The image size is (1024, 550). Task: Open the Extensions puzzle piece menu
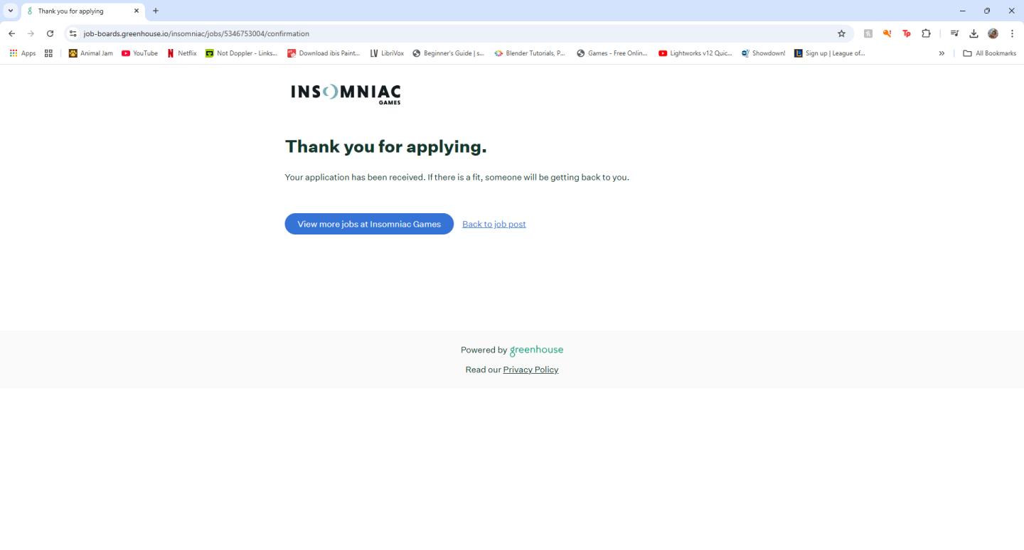[926, 33]
